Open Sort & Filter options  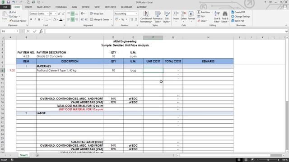click(217, 17)
